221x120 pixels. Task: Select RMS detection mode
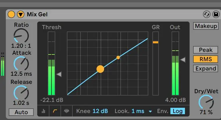click(206, 59)
